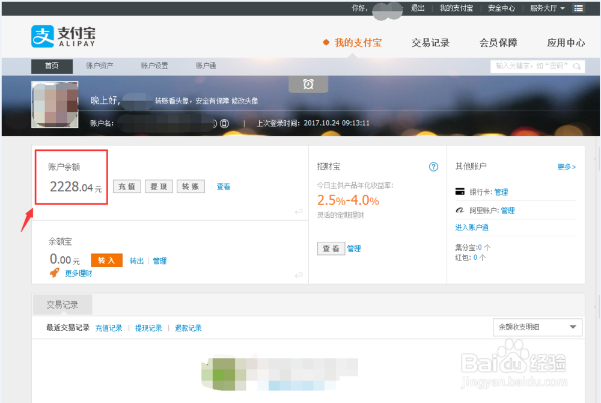Manage bank cards via 银行卡 管理
The image size is (601, 403).
point(501,192)
